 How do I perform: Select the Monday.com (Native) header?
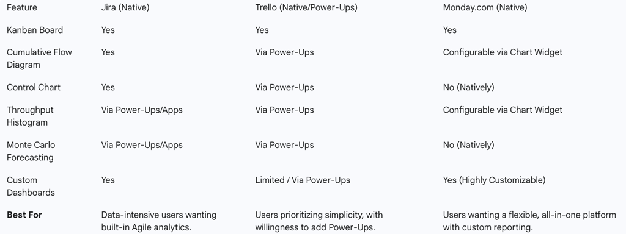point(485,7)
